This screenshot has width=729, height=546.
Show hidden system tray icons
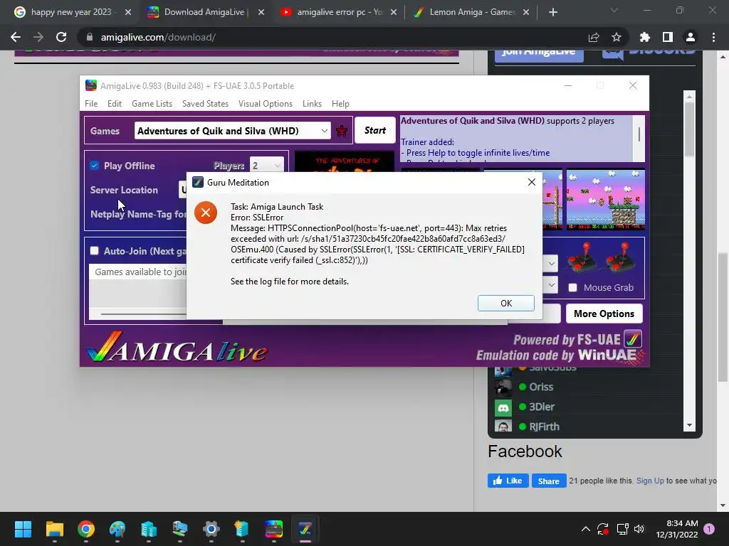[586, 529]
